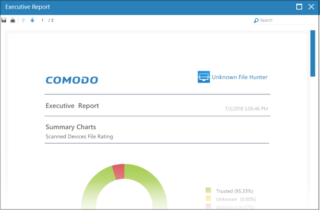Maximize the Executive Report window
Image resolution: width=320 pixels, height=210 pixels.
pyautogui.click(x=299, y=7)
